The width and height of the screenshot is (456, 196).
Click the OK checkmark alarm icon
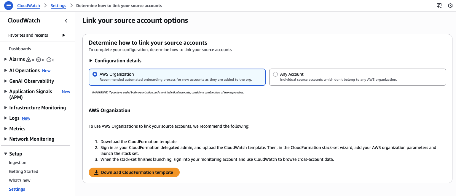point(39,60)
